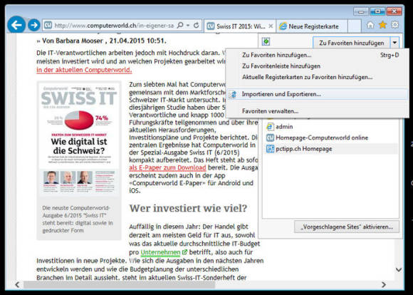The width and height of the screenshot is (413, 295).
Task: Click the scroll-down arrow of vertical scrollbar
Action: [x=399, y=269]
